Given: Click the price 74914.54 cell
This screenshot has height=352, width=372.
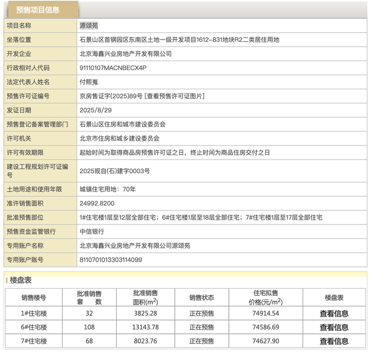Looking at the screenshot, I should [267, 314].
